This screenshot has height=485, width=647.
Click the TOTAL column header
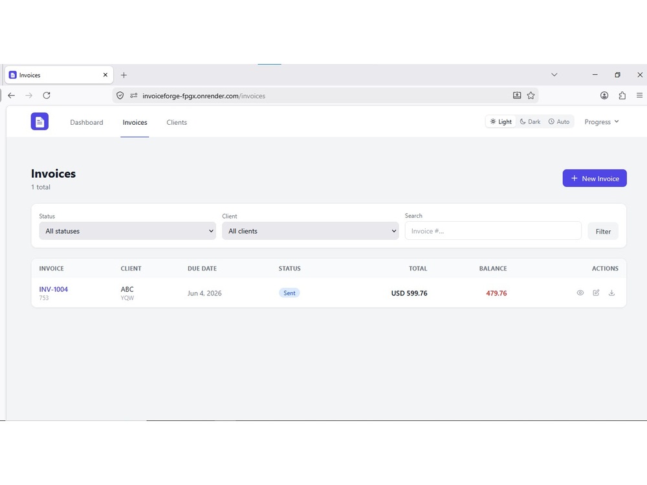pyautogui.click(x=418, y=268)
